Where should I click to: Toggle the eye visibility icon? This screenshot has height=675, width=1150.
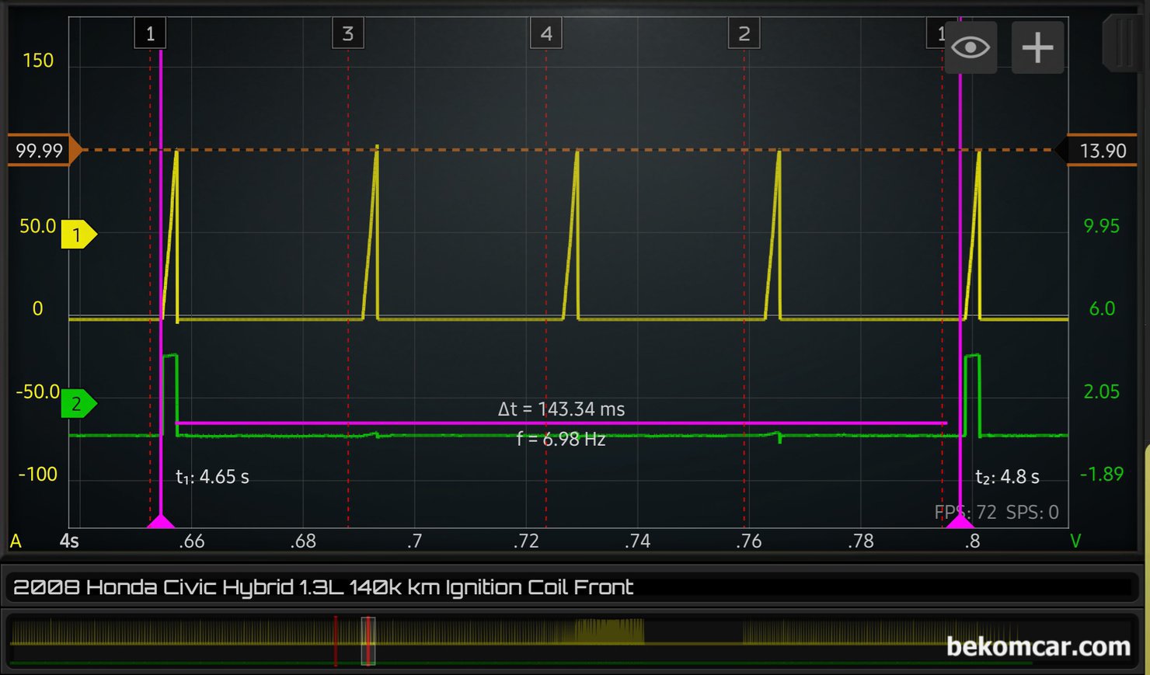pyautogui.click(x=970, y=47)
